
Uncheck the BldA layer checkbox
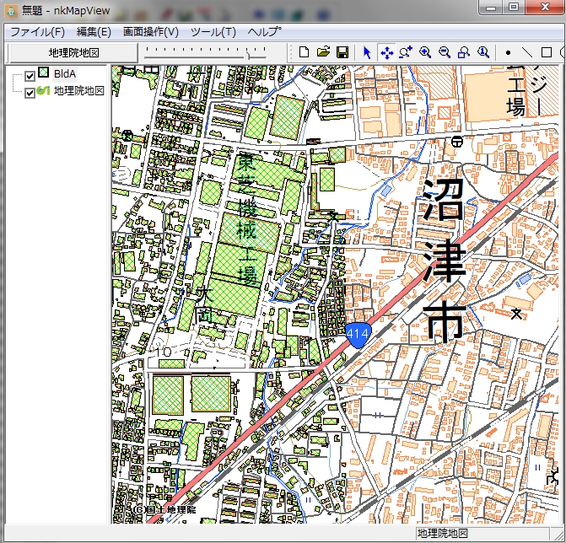[30, 76]
